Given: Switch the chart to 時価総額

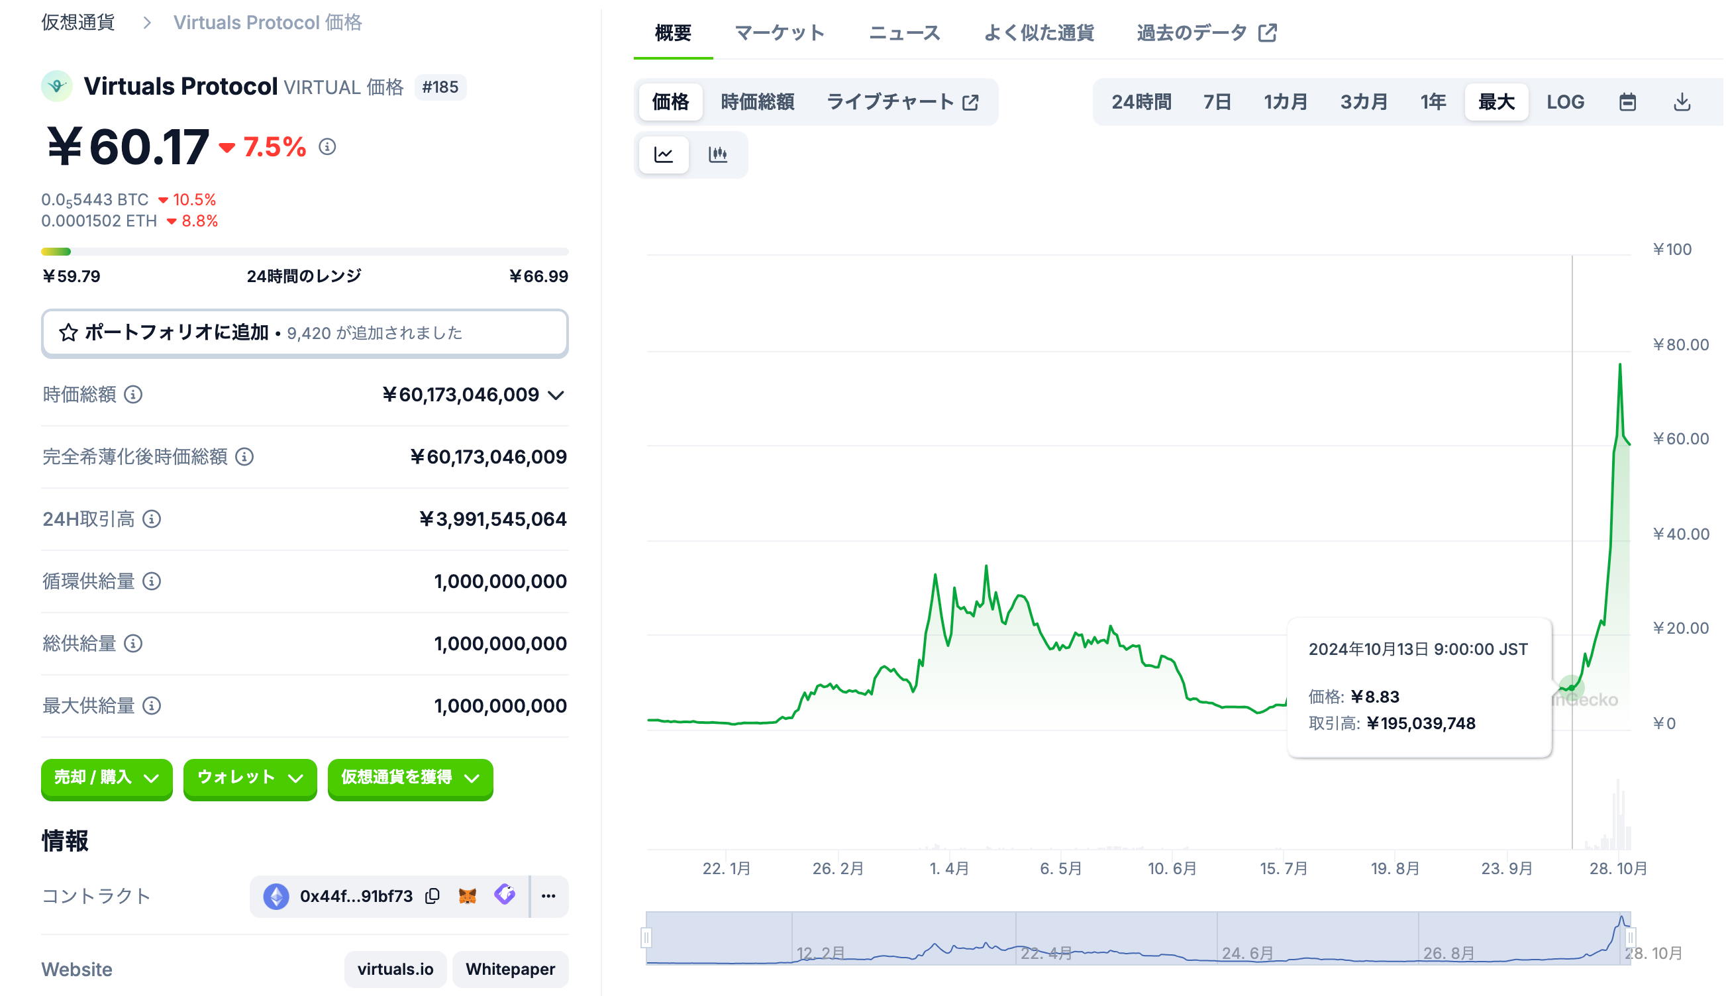Looking at the screenshot, I should [756, 102].
